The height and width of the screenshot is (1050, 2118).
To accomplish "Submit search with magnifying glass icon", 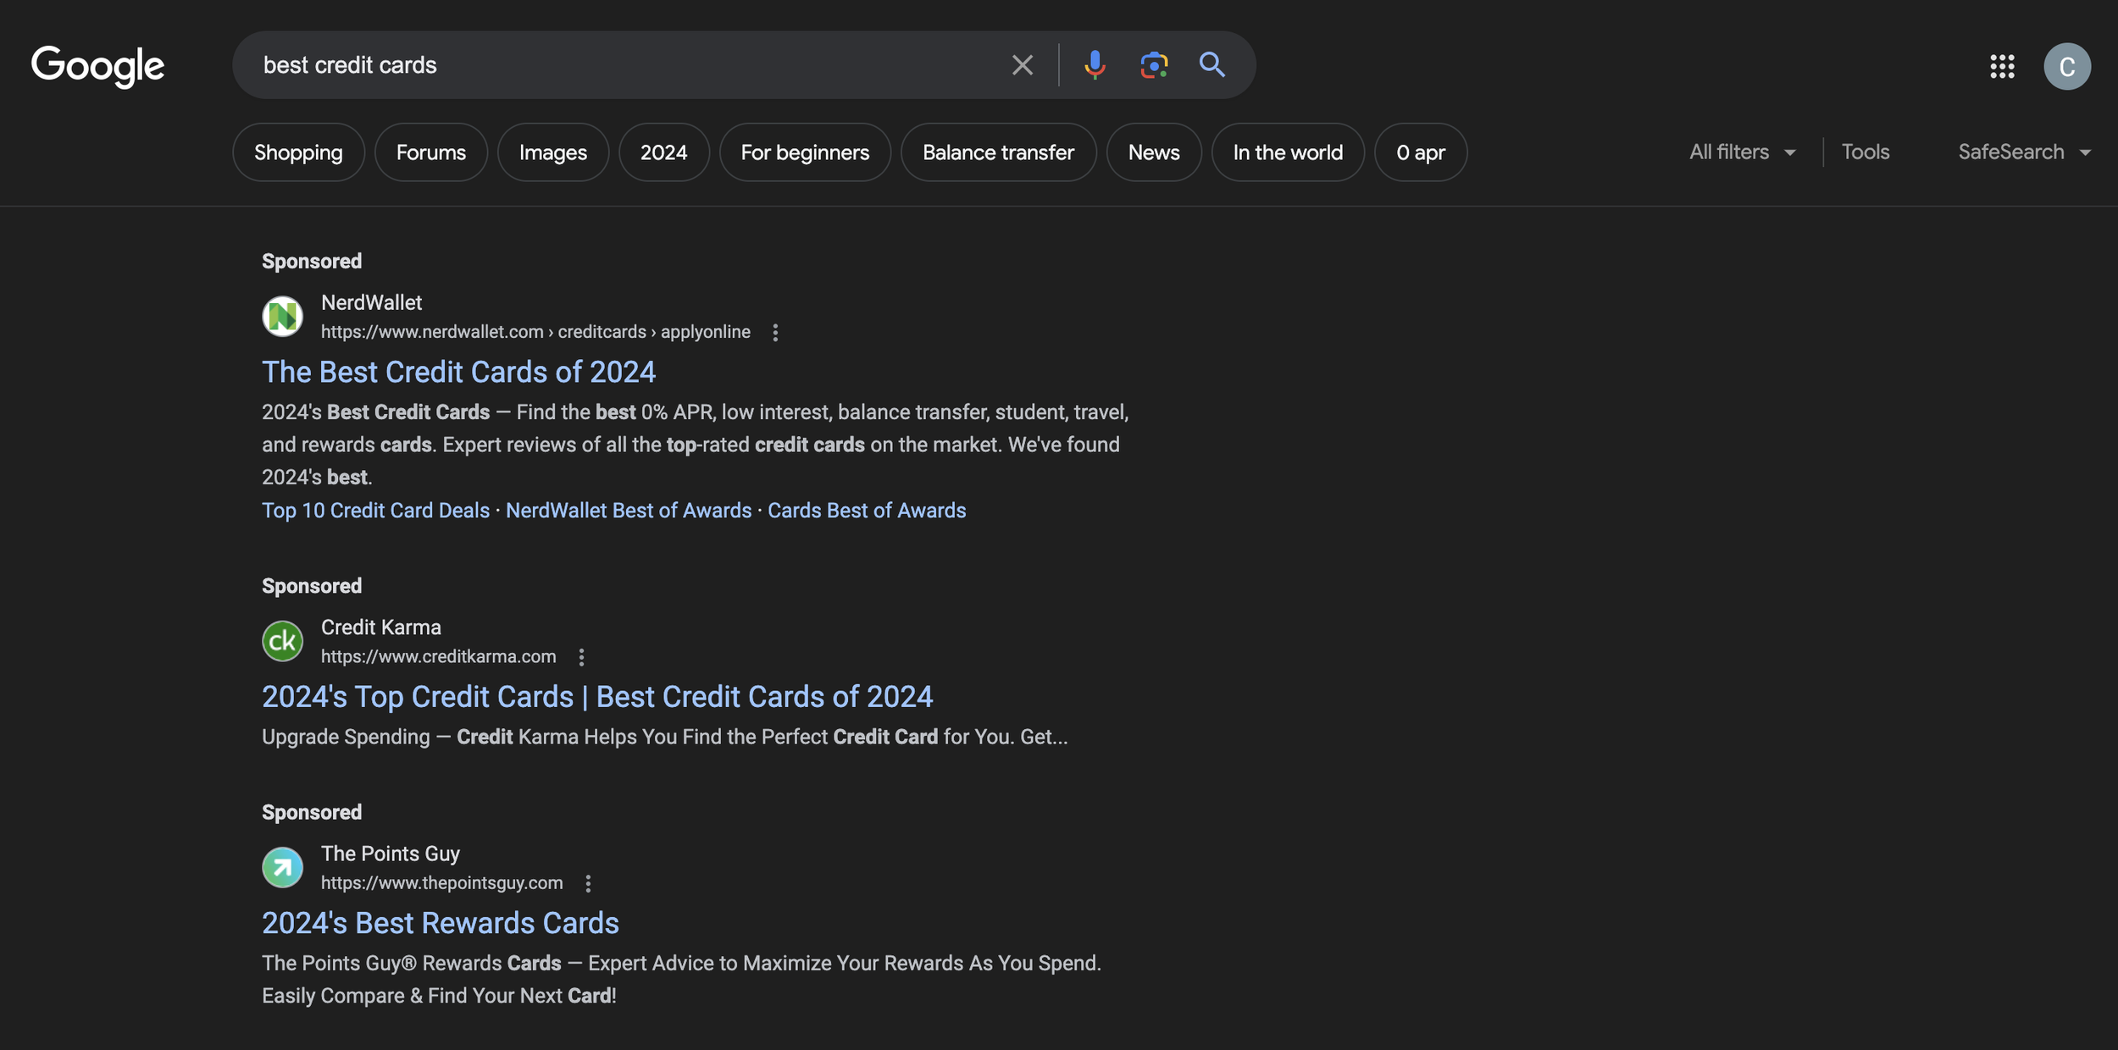I will point(1212,64).
